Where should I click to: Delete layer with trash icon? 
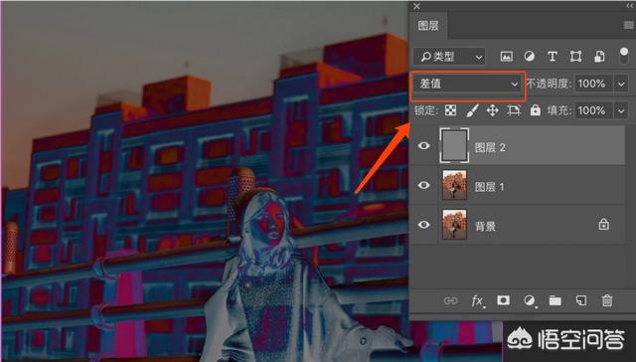click(607, 300)
